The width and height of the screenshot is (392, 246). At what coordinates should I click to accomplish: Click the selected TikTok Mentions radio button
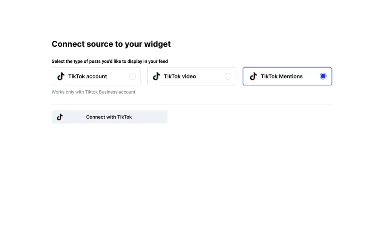pos(323,77)
